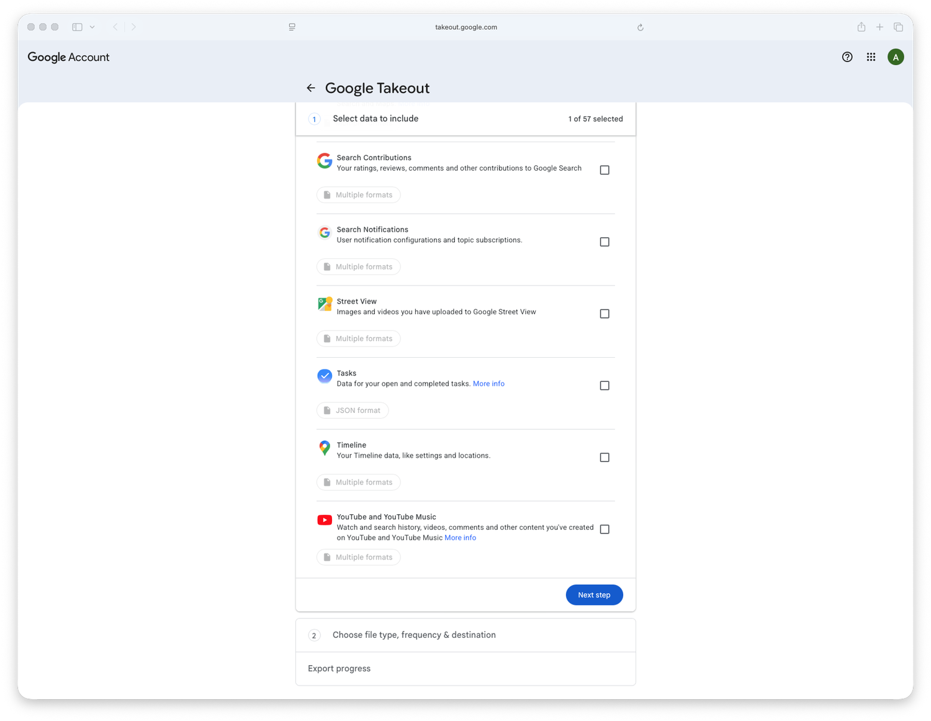This screenshot has width=931, height=721.
Task: Expand the Export progress section
Action: tap(465, 669)
